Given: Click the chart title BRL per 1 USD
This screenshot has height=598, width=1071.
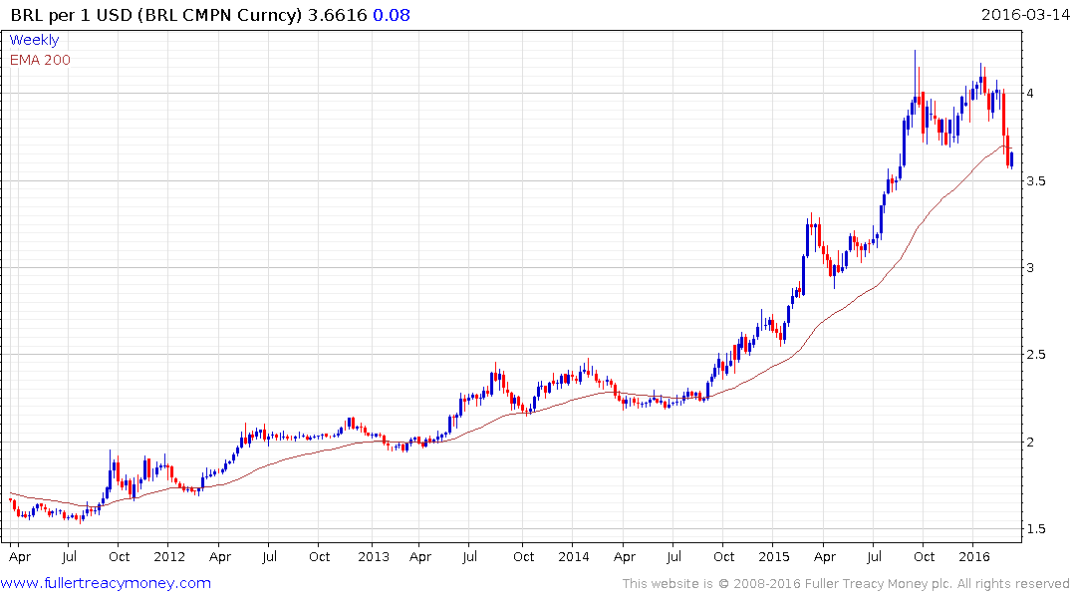Looking at the screenshot, I should (x=71, y=15).
